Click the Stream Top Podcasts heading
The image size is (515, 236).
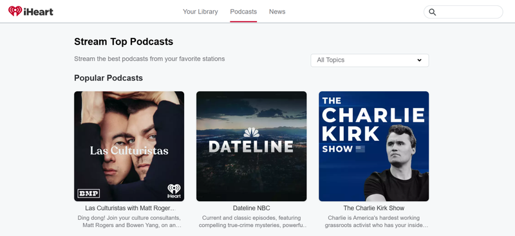(124, 42)
